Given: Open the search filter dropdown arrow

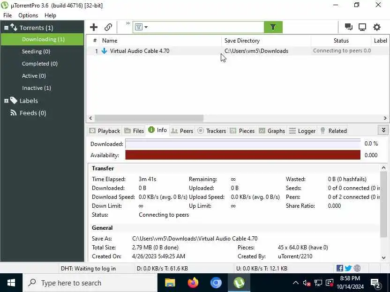Looking at the screenshot, I should click(146, 27).
